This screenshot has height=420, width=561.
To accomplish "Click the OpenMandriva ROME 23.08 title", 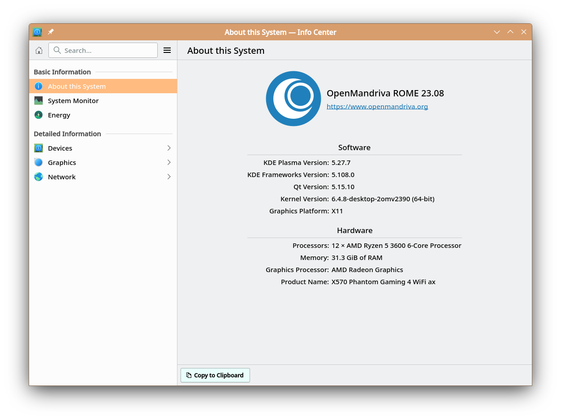I will click(x=385, y=93).
